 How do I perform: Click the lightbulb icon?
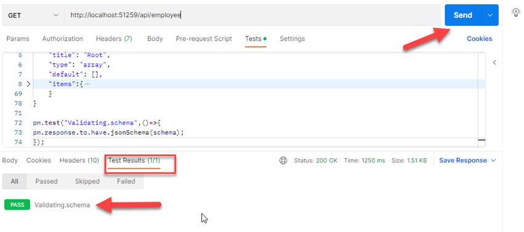coord(516,13)
